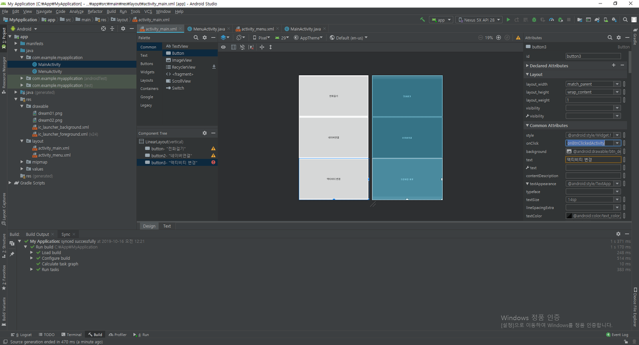The width and height of the screenshot is (639, 345).
Task: Open the Default (en-us) locale dropdown
Action: (348, 37)
